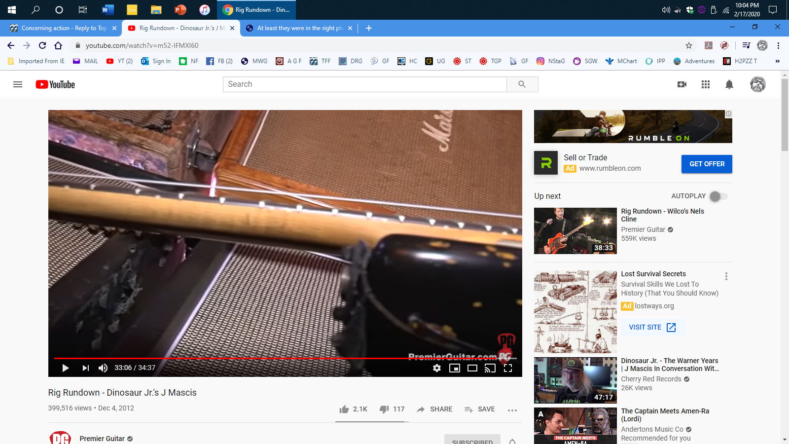Open the notifications bell
The image size is (789, 444).
tap(729, 84)
